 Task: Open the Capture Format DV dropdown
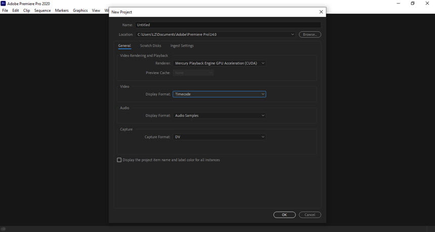(x=219, y=137)
